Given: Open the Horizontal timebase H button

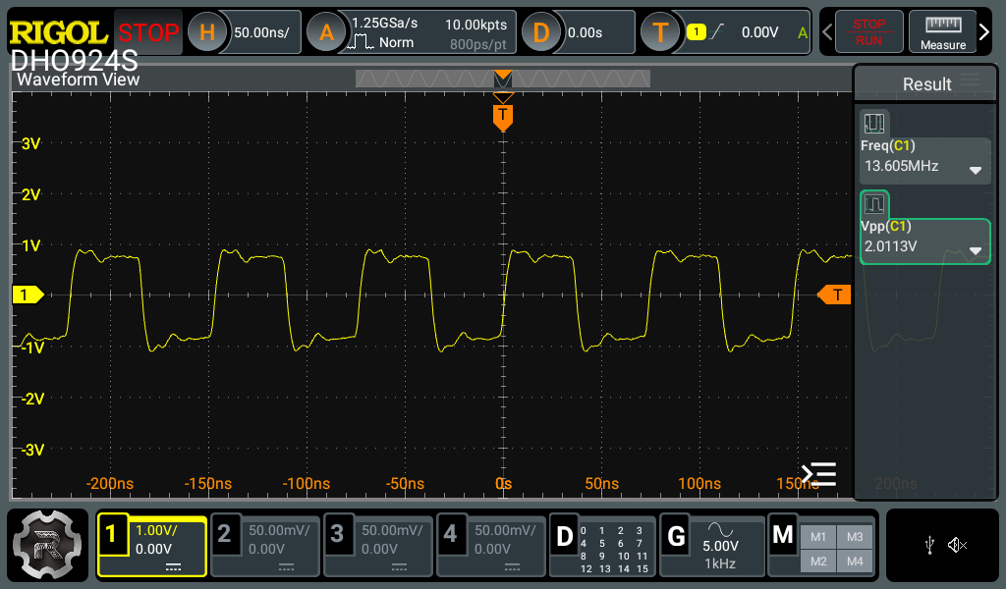Looking at the screenshot, I should [x=207, y=32].
